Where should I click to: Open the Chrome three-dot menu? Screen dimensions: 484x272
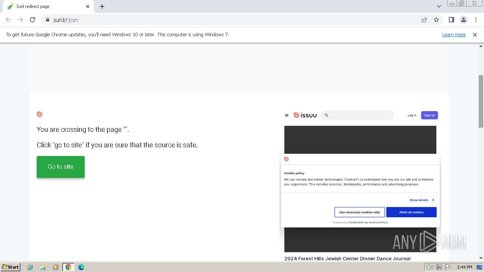[x=476, y=20]
